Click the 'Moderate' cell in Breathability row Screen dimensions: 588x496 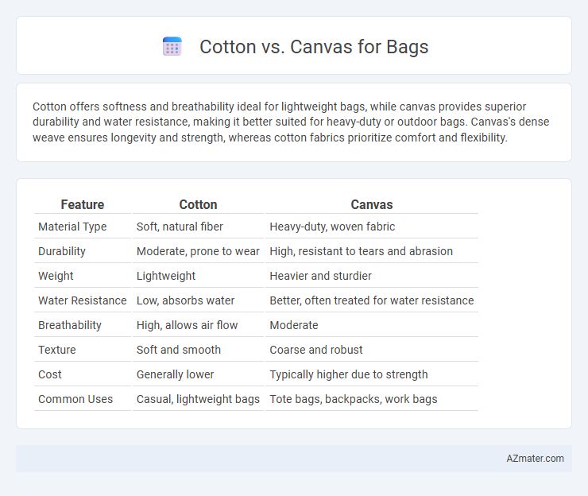tap(294, 325)
